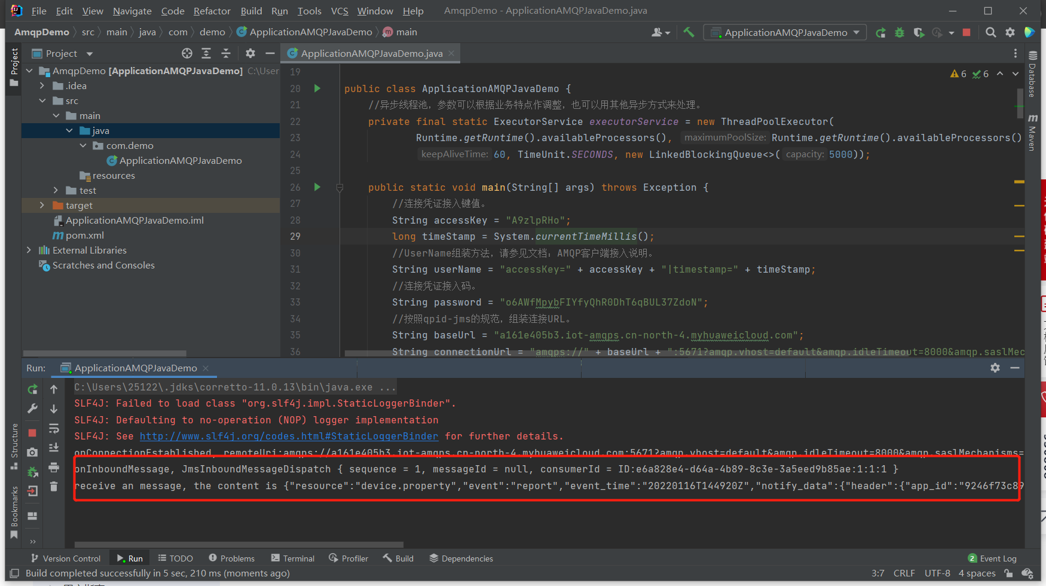Viewport: 1046px width, 586px height.
Task: Click the green Debug bug icon
Action: click(x=900, y=32)
